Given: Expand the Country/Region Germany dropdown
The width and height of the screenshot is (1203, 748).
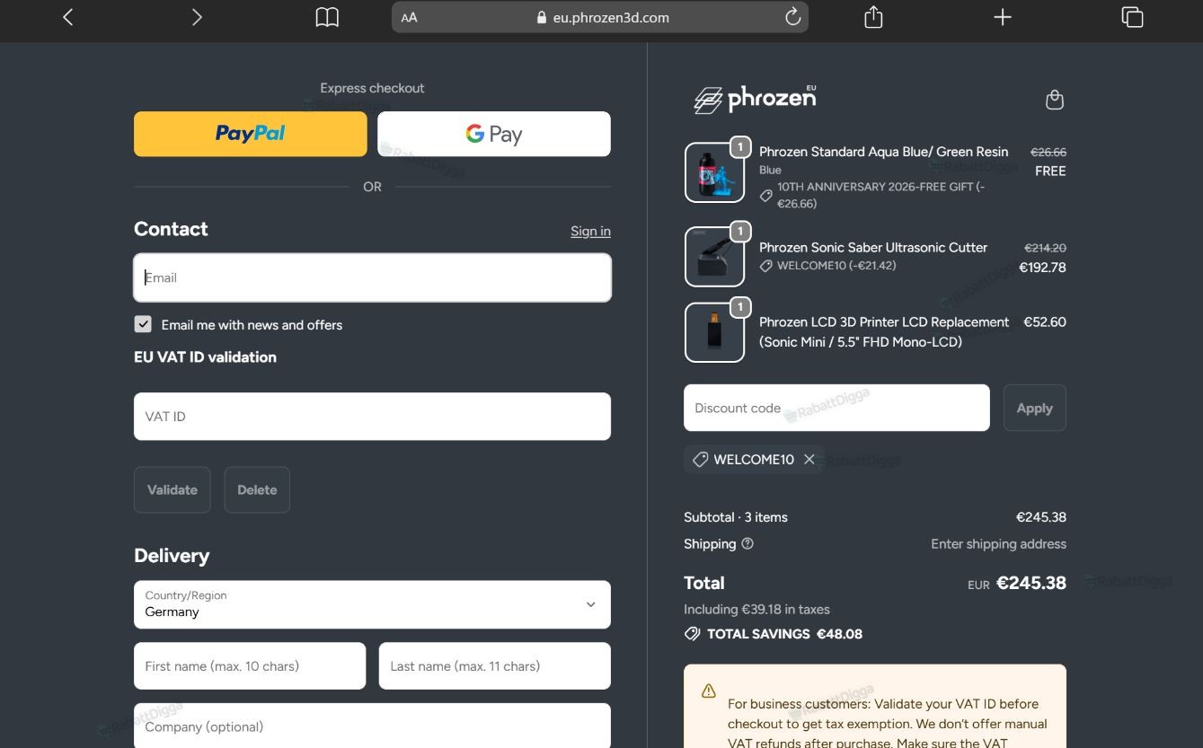Looking at the screenshot, I should (372, 604).
